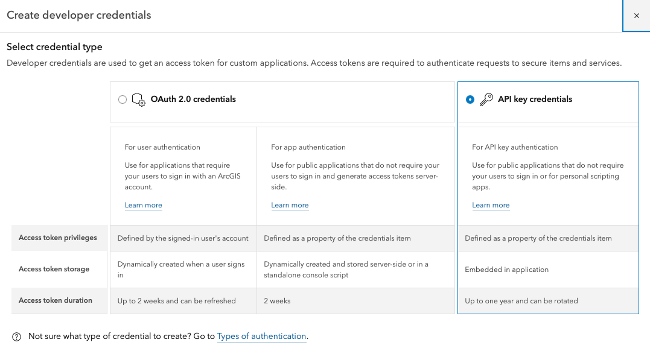
Task: Select the OAuth 2.0 credentials radio button
Action: coord(123,100)
